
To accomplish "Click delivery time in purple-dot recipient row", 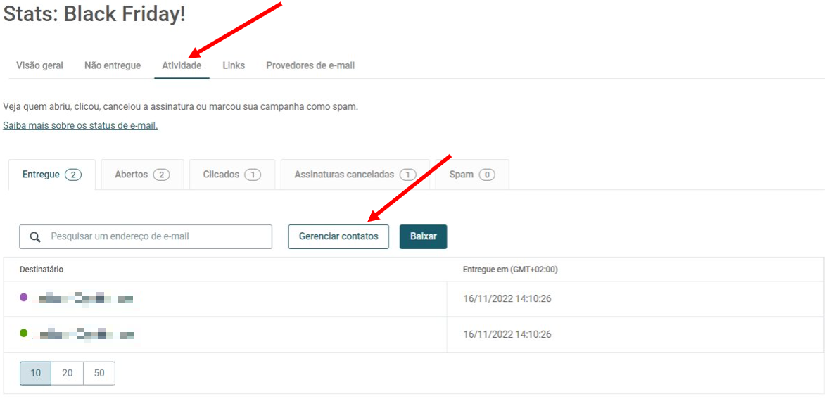I will (x=507, y=299).
